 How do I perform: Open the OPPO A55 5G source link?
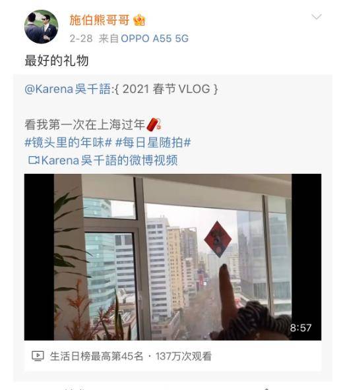(x=155, y=39)
